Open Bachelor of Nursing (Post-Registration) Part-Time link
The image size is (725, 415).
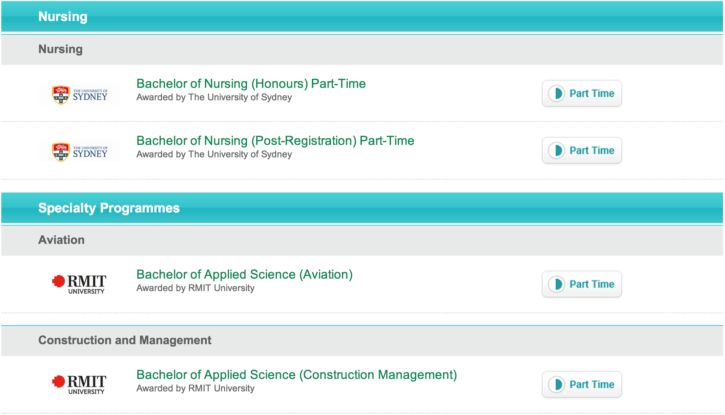(275, 141)
